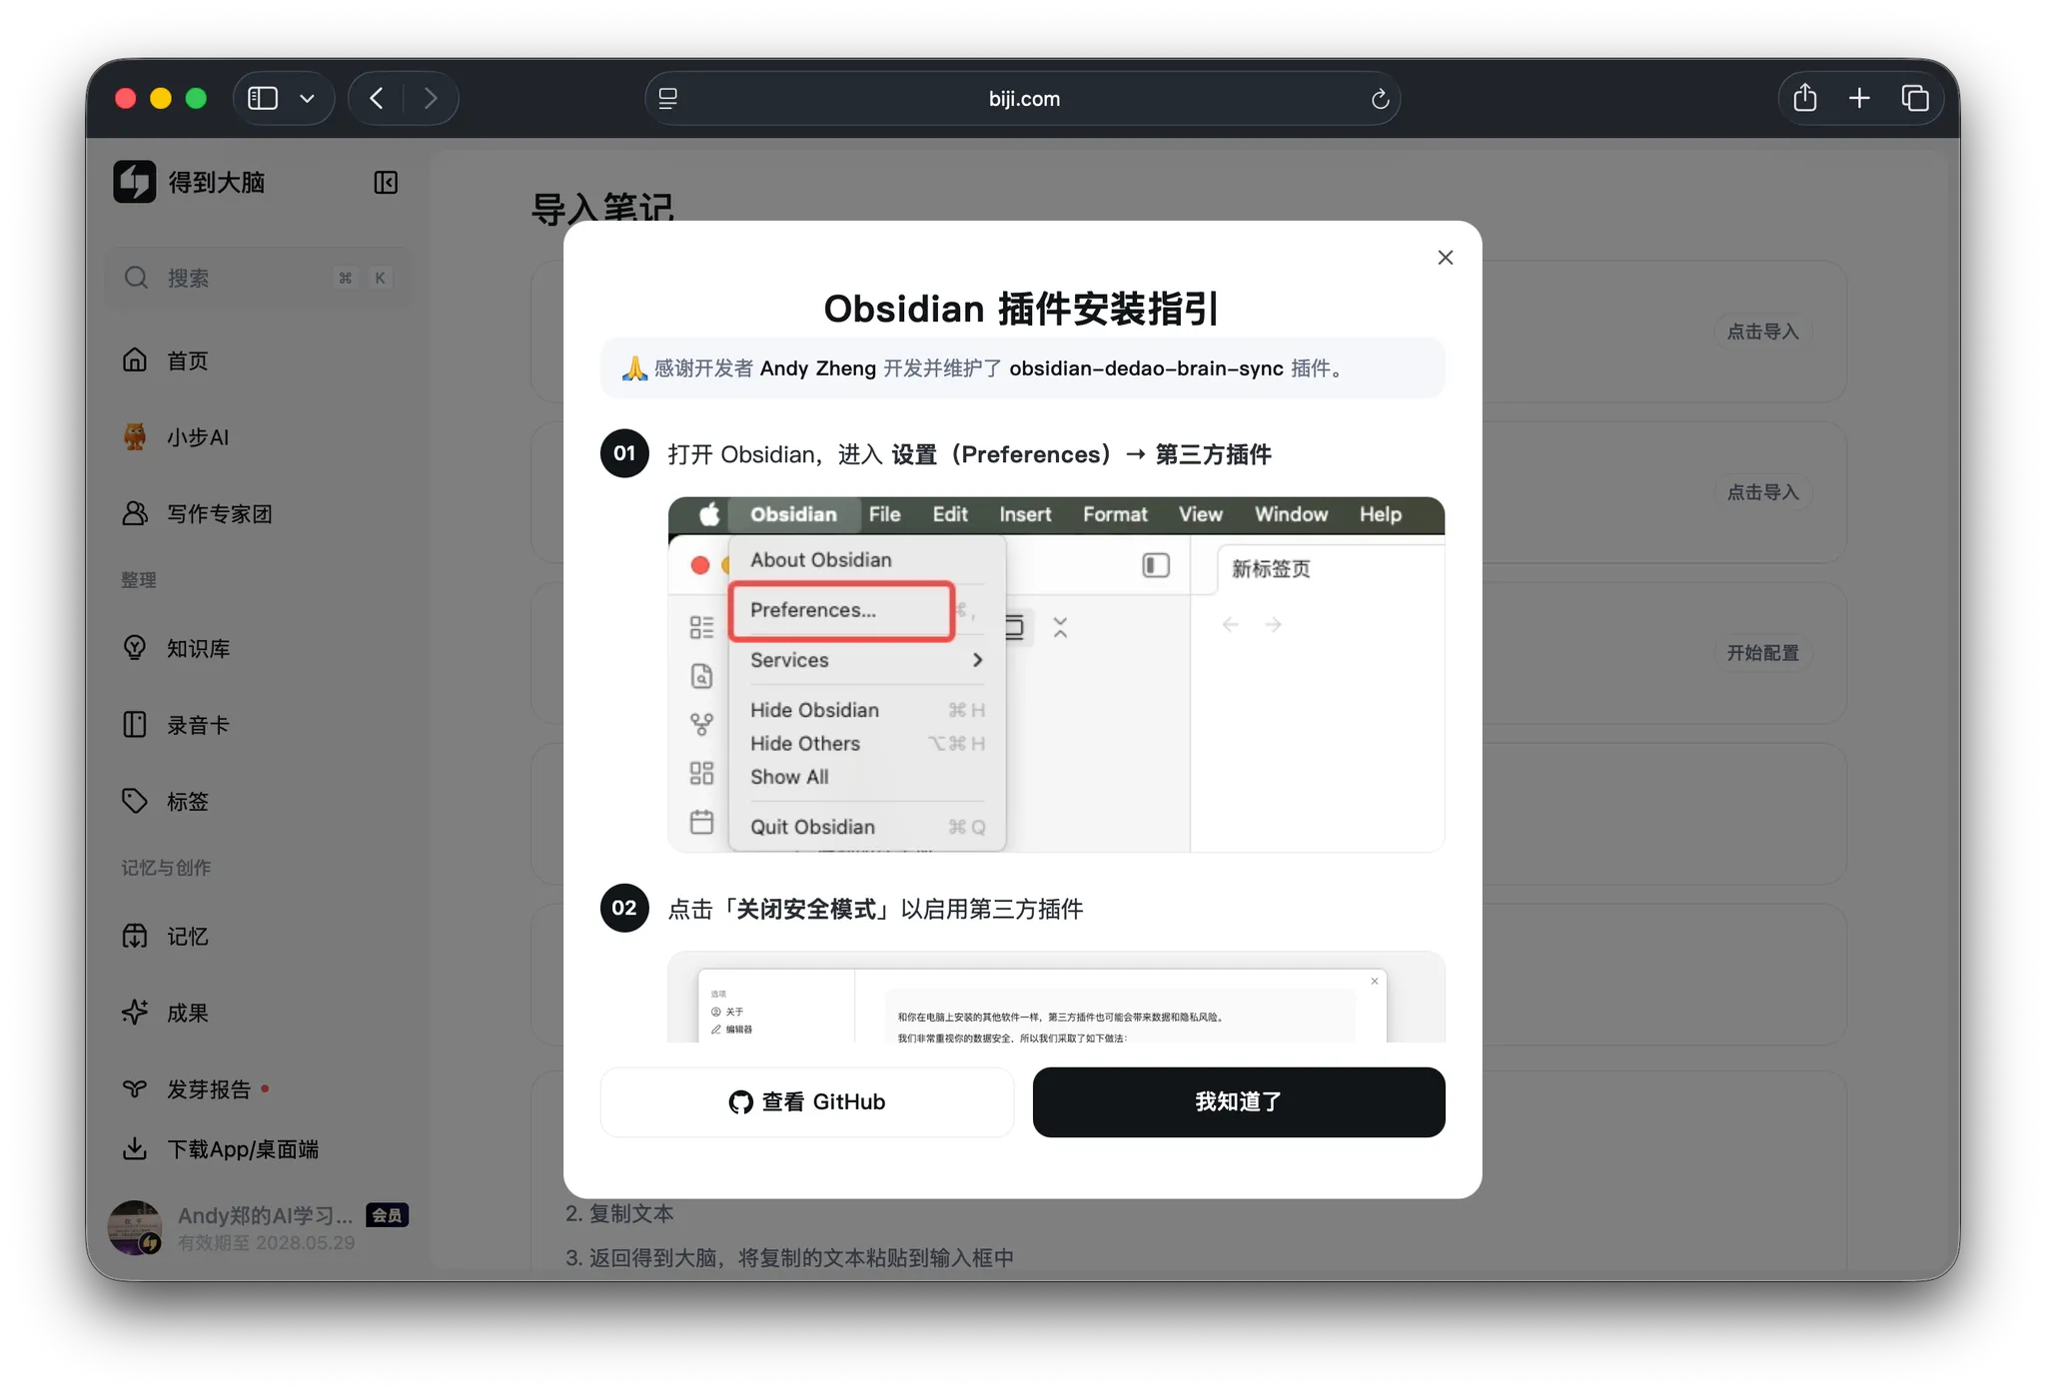Click the Safari sidebar toggle icon

[x=263, y=98]
